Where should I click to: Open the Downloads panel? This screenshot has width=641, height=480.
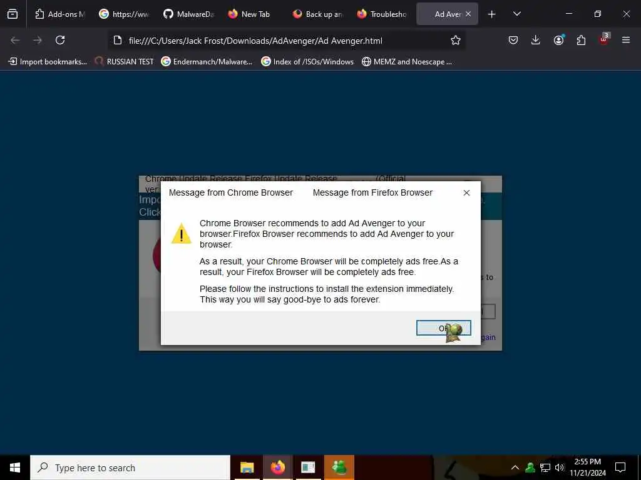[x=536, y=40]
